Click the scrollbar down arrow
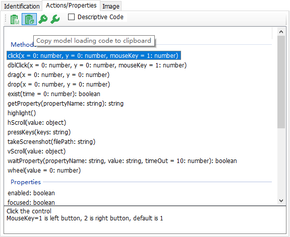This screenshot has width=290, height=237. click(x=281, y=201)
